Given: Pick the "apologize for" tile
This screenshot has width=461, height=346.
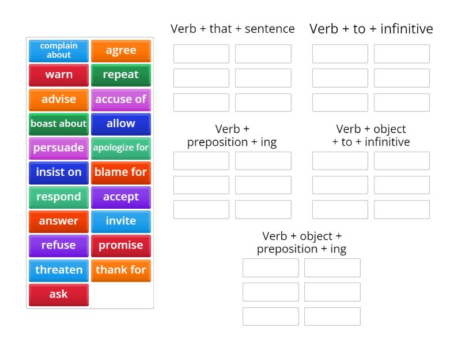Looking at the screenshot, I should [121, 148].
